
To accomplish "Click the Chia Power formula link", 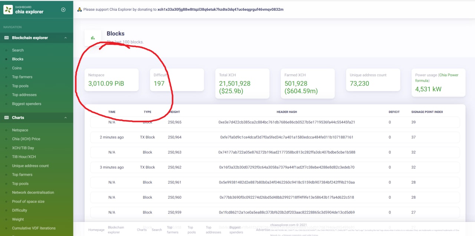I will coord(437,78).
